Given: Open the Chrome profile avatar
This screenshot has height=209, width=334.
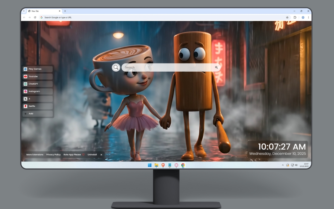Looking at the screenshot, I should click(303, 18).
